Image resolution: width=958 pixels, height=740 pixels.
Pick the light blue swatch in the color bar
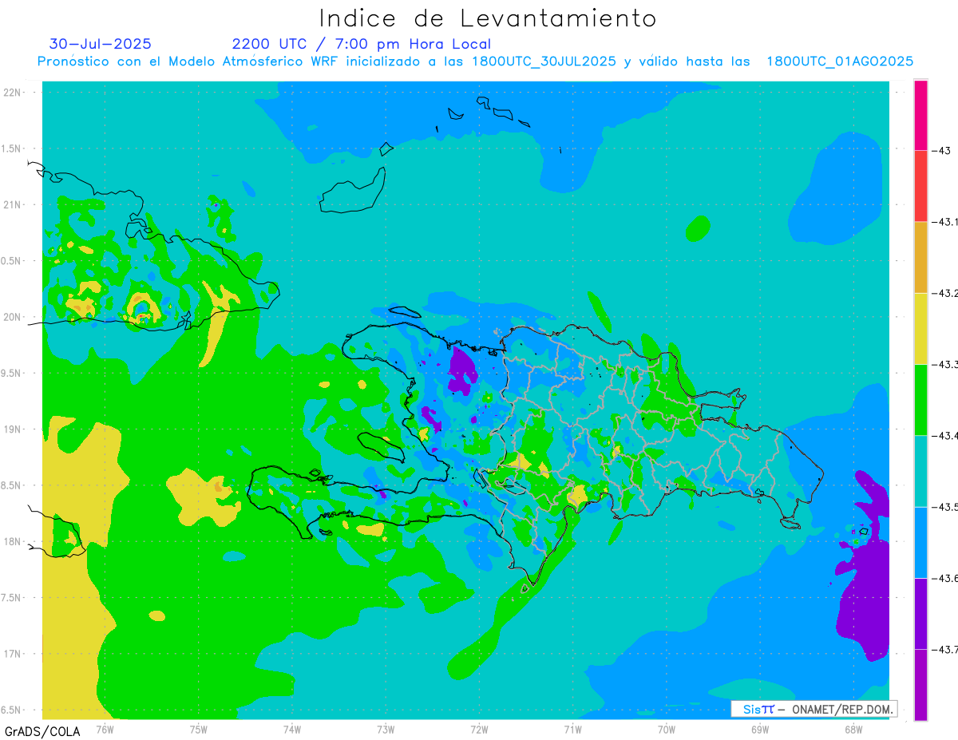click(x=920, y=542)
